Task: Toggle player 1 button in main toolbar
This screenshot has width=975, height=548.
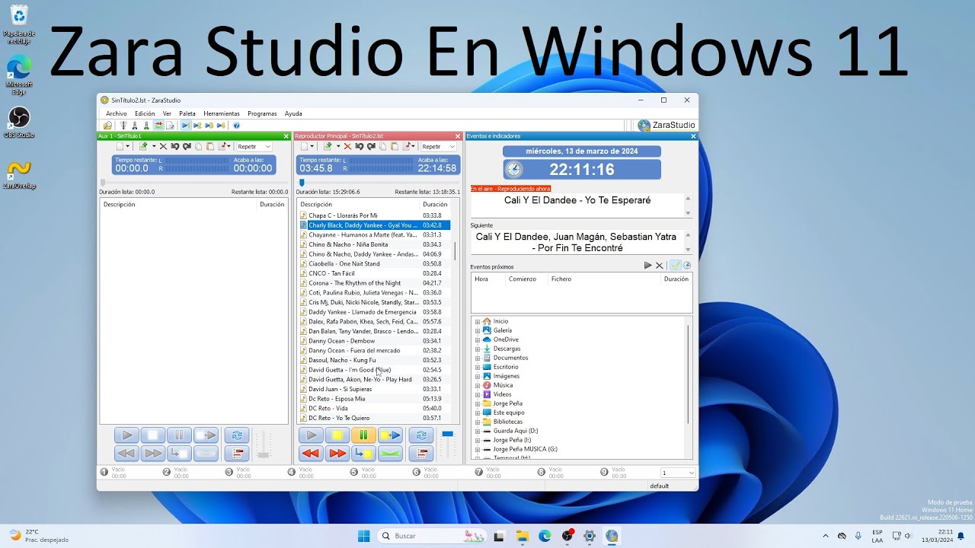Action: 187,126
